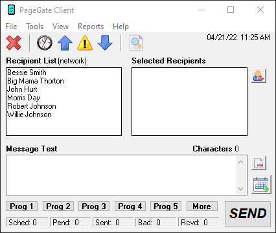Click the red X clear icon in toolbar
Screen dimensions: 276x233
(x=14, y=43)
